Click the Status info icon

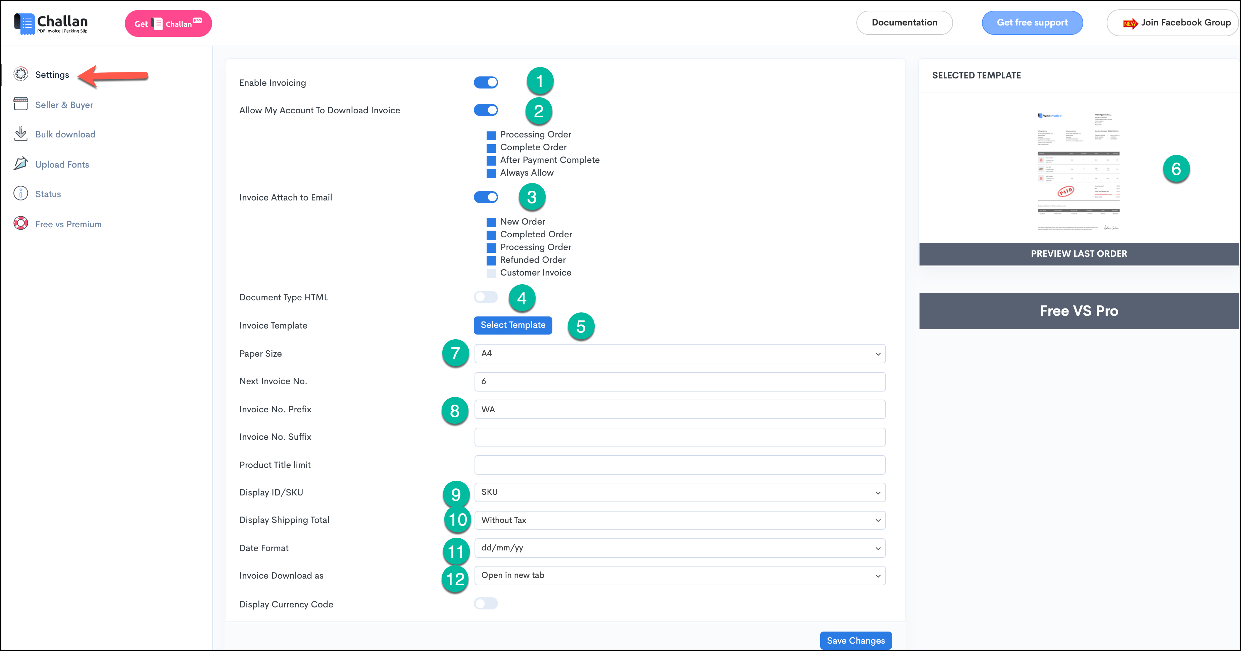21,193
